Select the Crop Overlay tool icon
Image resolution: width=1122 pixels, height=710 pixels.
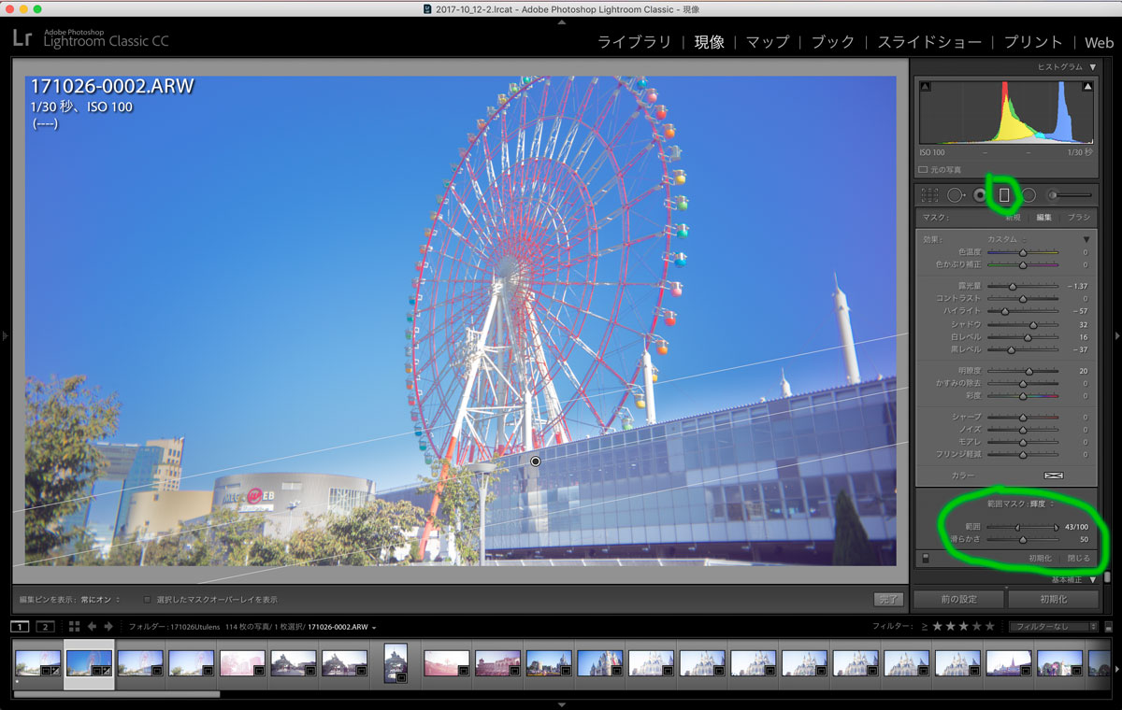(929, 195)
